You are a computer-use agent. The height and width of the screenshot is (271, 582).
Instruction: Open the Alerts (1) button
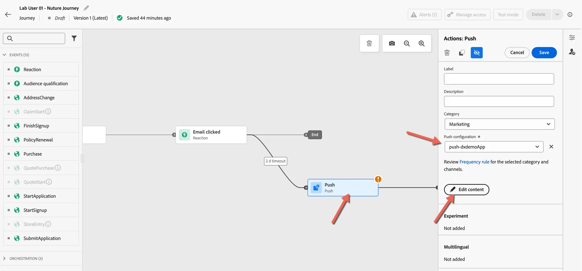(x=424, y=14)
